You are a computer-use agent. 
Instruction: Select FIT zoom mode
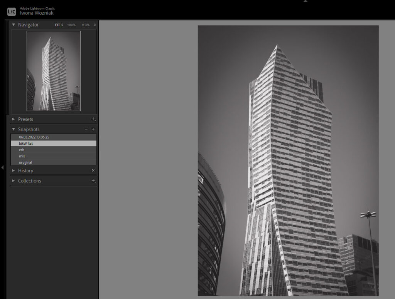point(57,24)
